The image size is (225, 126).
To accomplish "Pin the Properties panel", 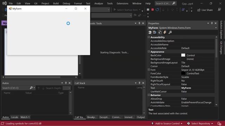I will tap(212, 23).
